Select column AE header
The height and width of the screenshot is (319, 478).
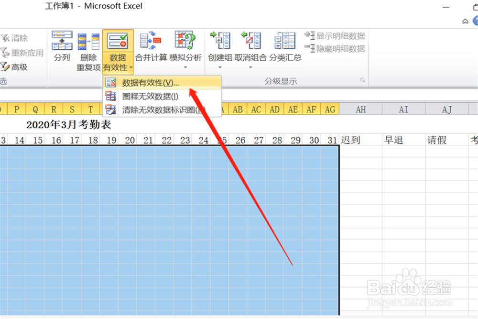[x=293, y=109]
